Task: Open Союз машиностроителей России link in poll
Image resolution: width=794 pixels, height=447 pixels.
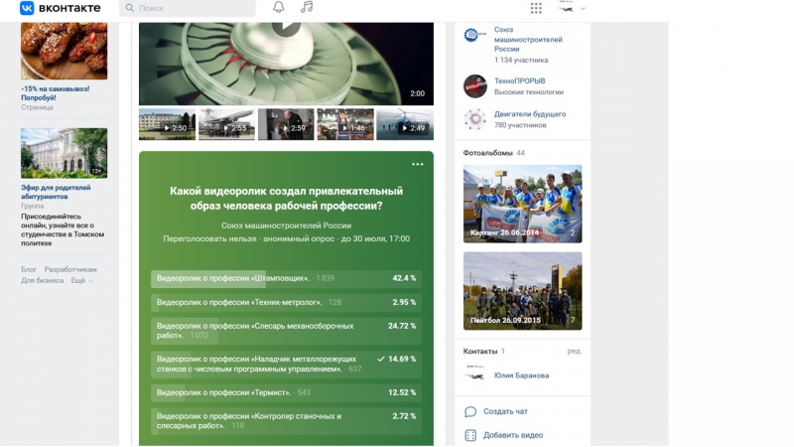Action: point(286,225)
